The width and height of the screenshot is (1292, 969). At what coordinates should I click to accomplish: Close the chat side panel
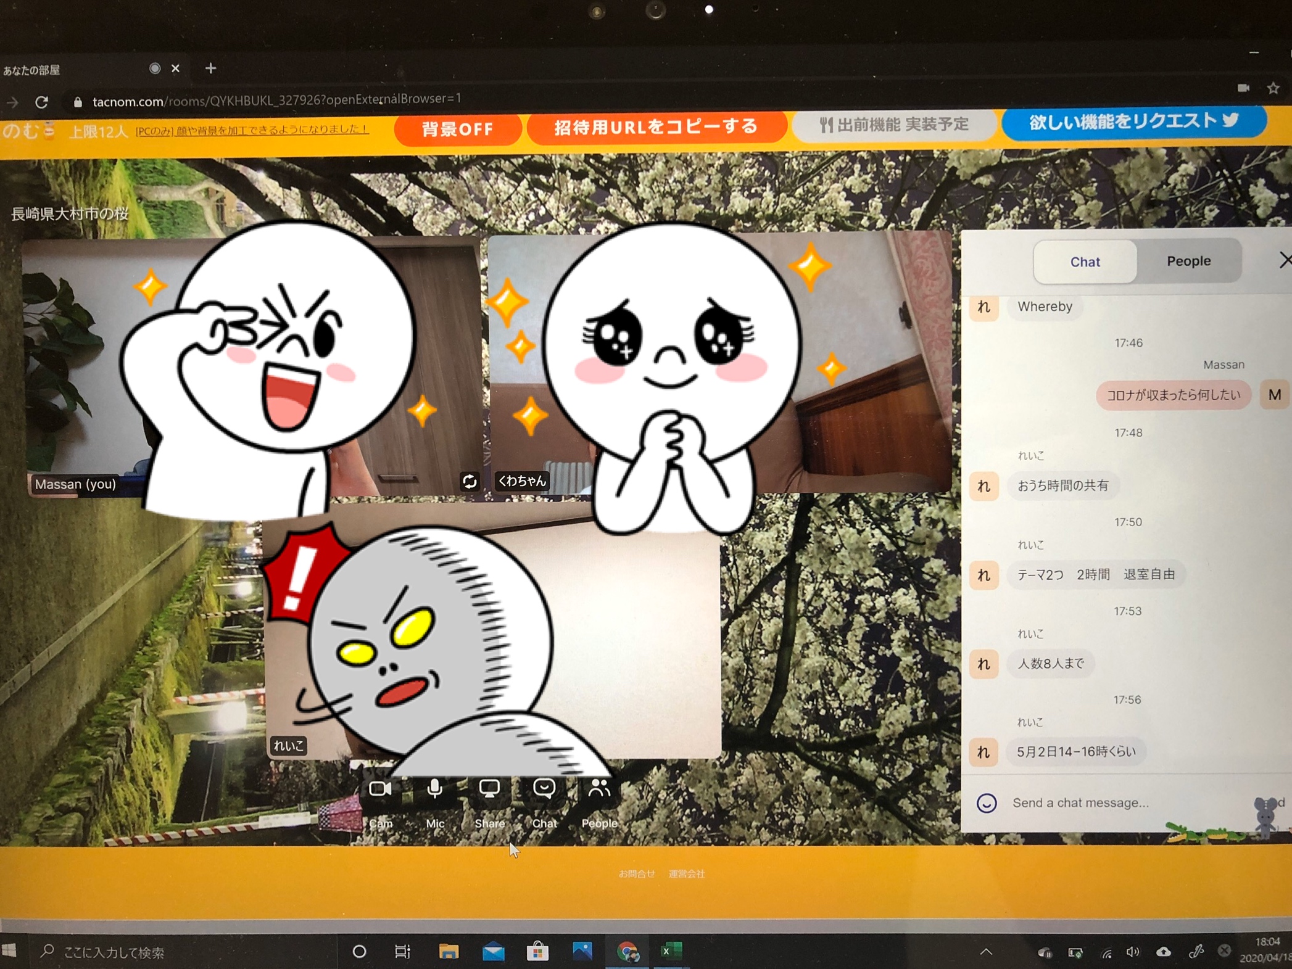1285,260
